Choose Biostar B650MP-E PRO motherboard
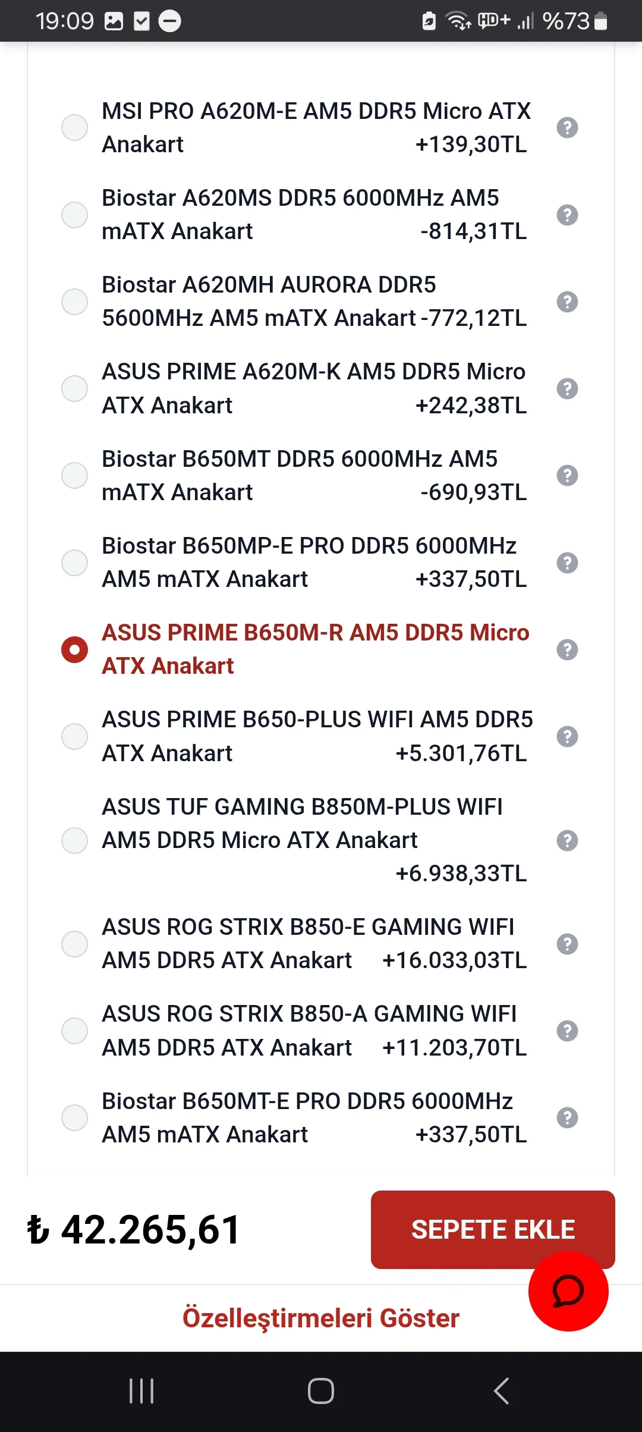Image resolution: width=642 pixels, height=1432 pixels. [x=75, y=563]
